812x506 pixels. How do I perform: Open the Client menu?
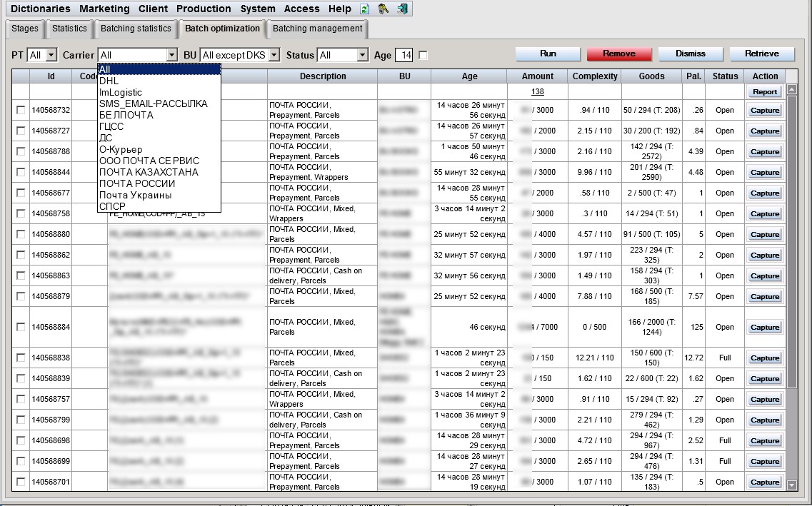[153, 9]
